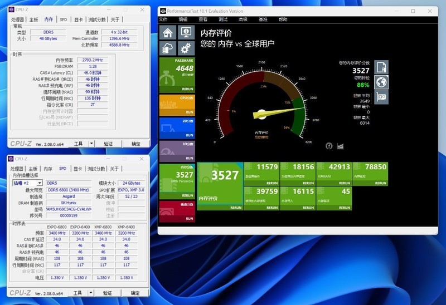Click the yellow needle on the score gauge
This screenshot has height=305, width=446.
click(x=279, y=112)
